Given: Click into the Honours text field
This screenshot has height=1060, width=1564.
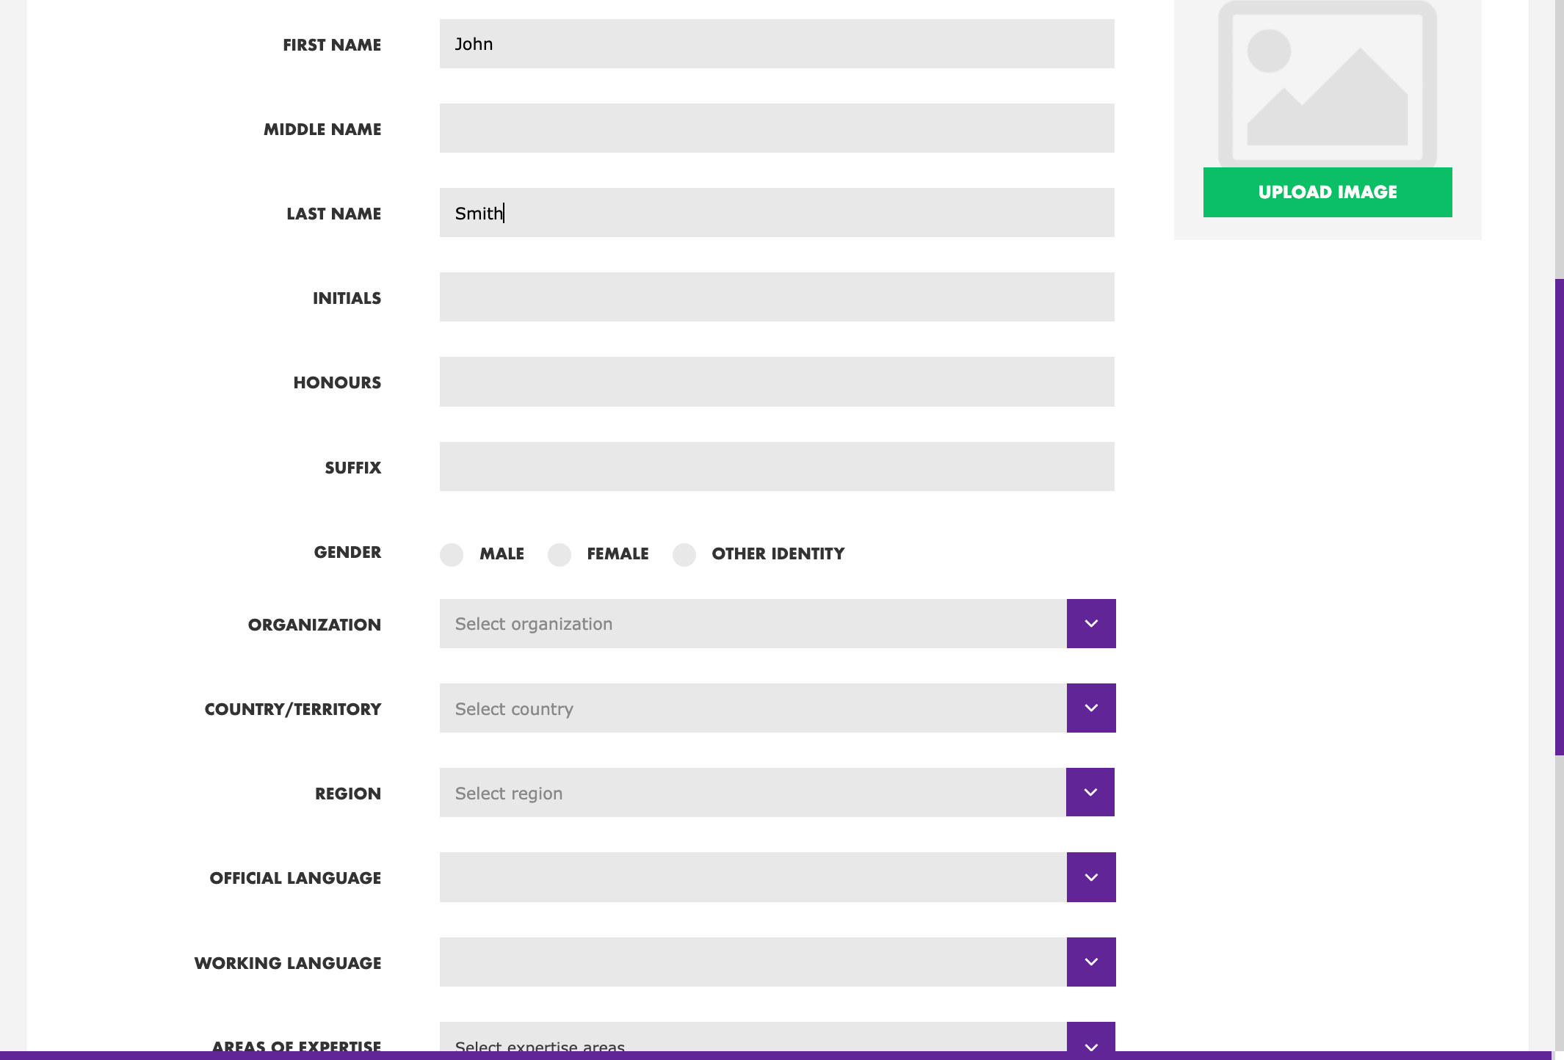Looking at the screenshot, I should coord(777,382).
